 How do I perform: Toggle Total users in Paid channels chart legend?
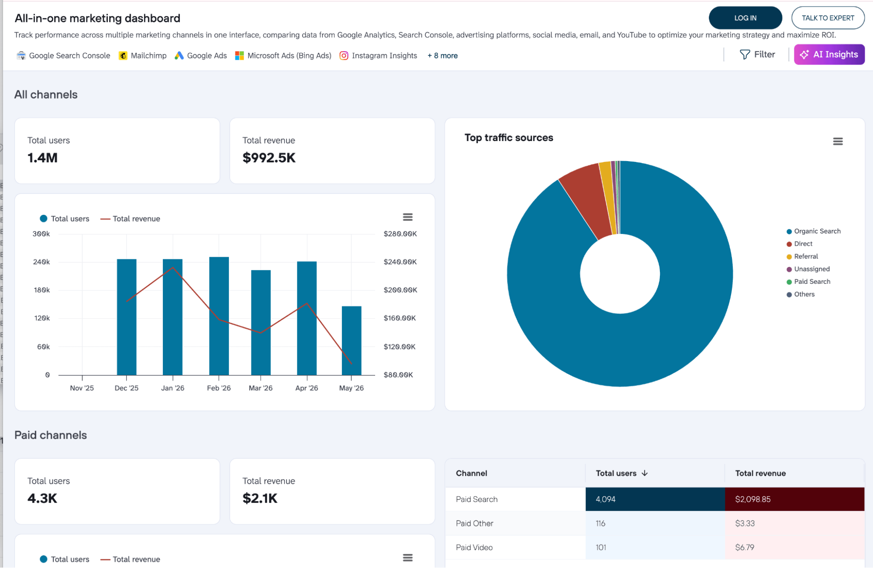(65, 559)
